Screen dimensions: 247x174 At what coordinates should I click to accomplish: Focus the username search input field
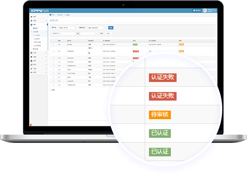tap(67, 28)
